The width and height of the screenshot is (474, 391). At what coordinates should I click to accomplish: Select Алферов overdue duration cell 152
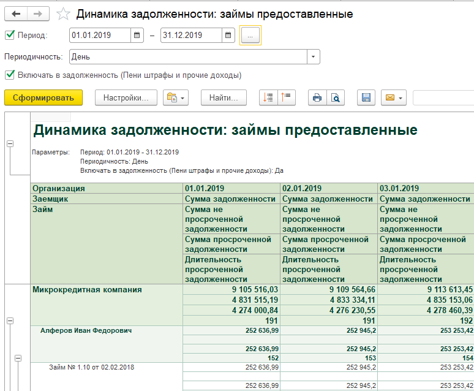tap(231, 358)
